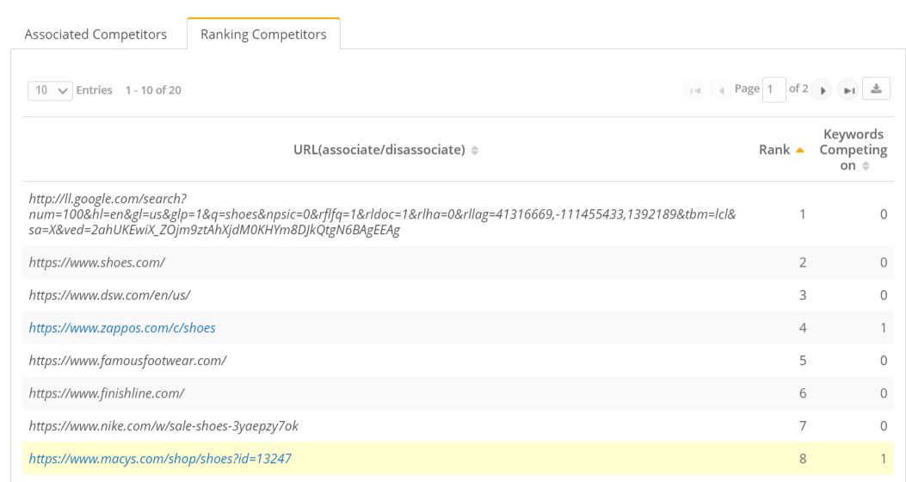This screenshot has height=482, width=906.
Task: Sort by Rank ascending arrow
Action: coord(799,151)
